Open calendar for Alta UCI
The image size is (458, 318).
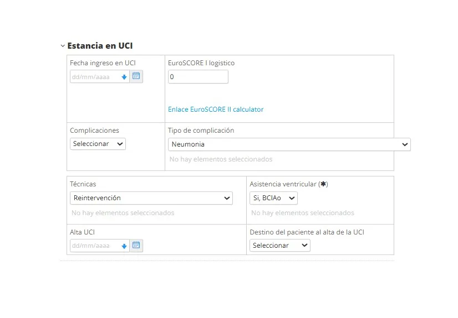pos(136,245)
